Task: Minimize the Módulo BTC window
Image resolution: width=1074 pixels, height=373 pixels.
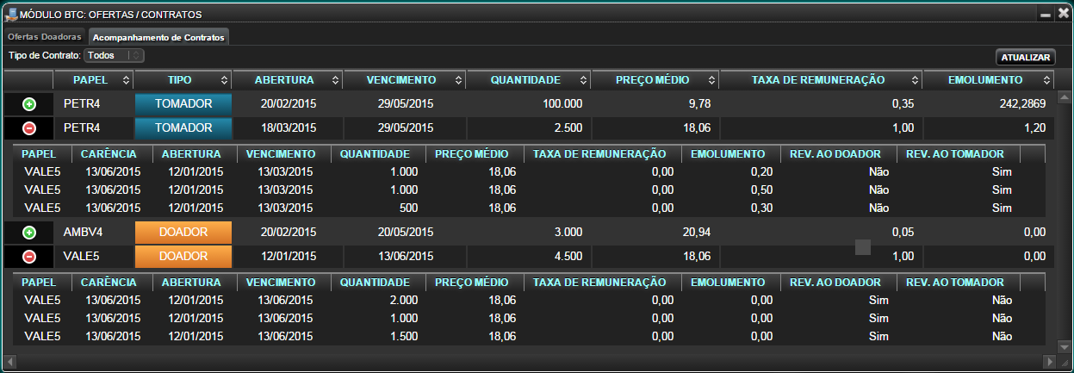Action: click(x=1045, y=15)
